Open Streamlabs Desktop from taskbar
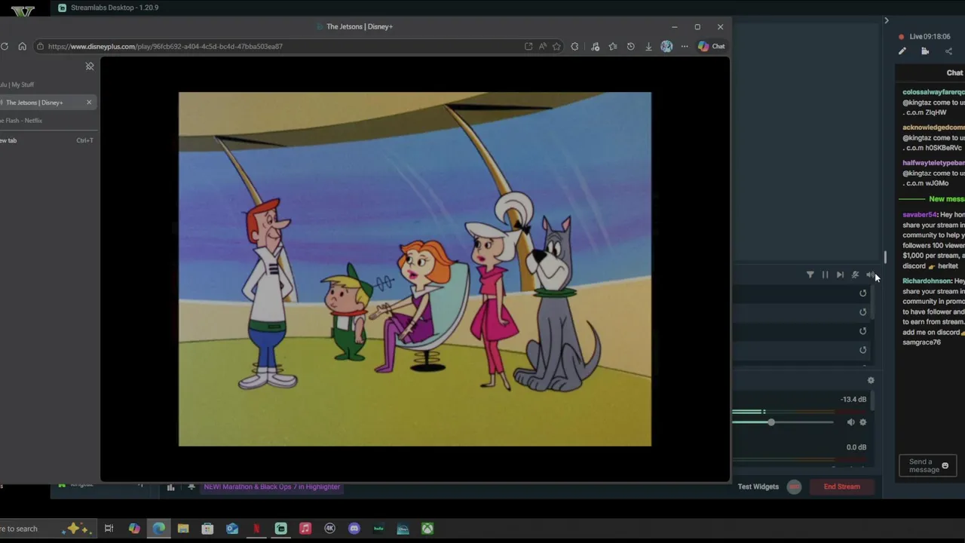 pos(280,529)
